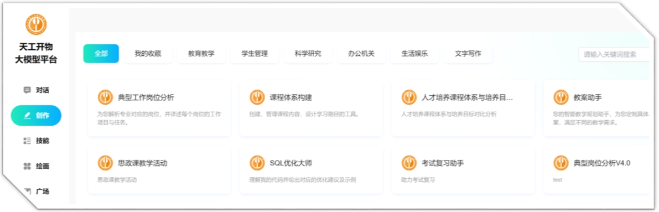Viewport: 659px width, 212px height.
Task: Open the 广场 icon in sidebar
Action: 27,192
